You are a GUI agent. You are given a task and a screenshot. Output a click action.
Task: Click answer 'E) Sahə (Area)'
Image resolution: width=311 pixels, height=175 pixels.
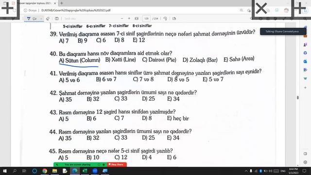point(239,59)
